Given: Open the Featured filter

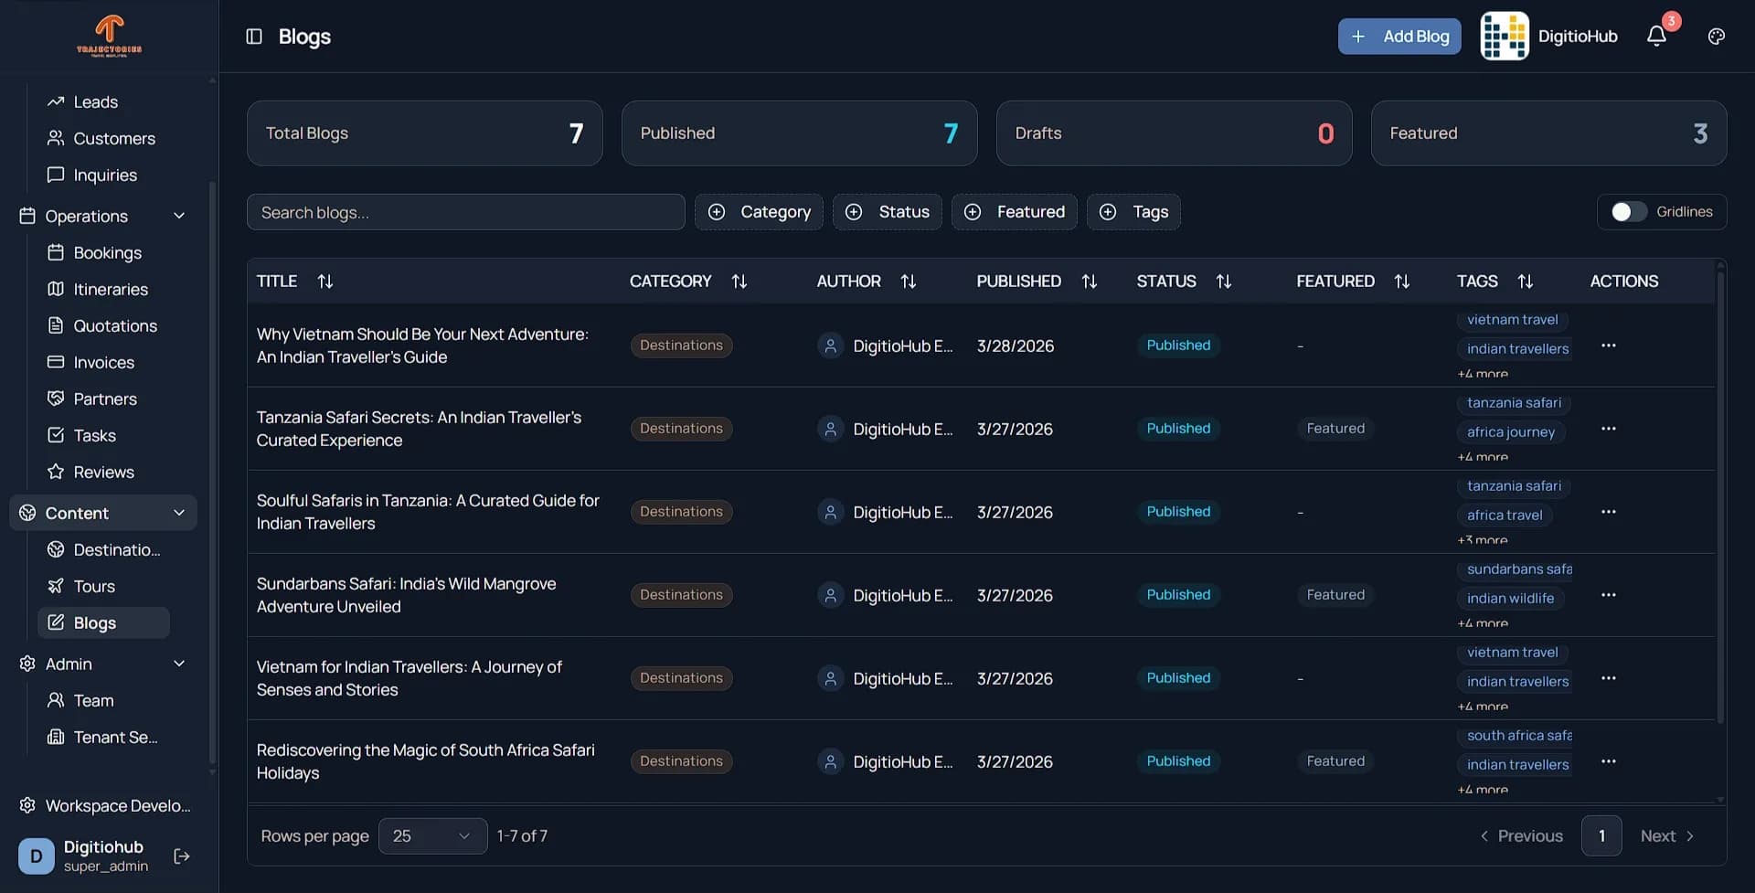Looking at the screenshot, I should click(1015, 212).
